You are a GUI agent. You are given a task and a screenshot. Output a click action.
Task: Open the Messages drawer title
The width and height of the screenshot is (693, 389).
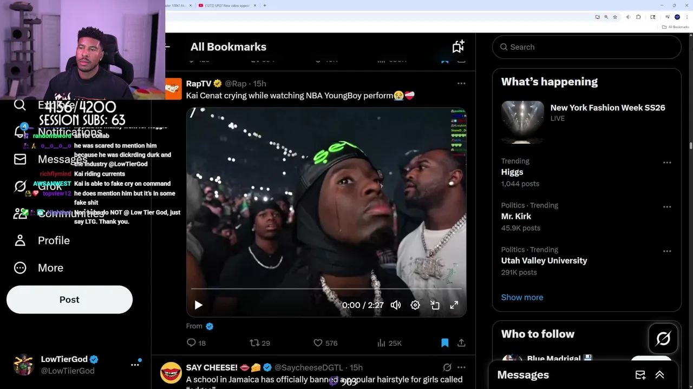click(x=523, y=375)
